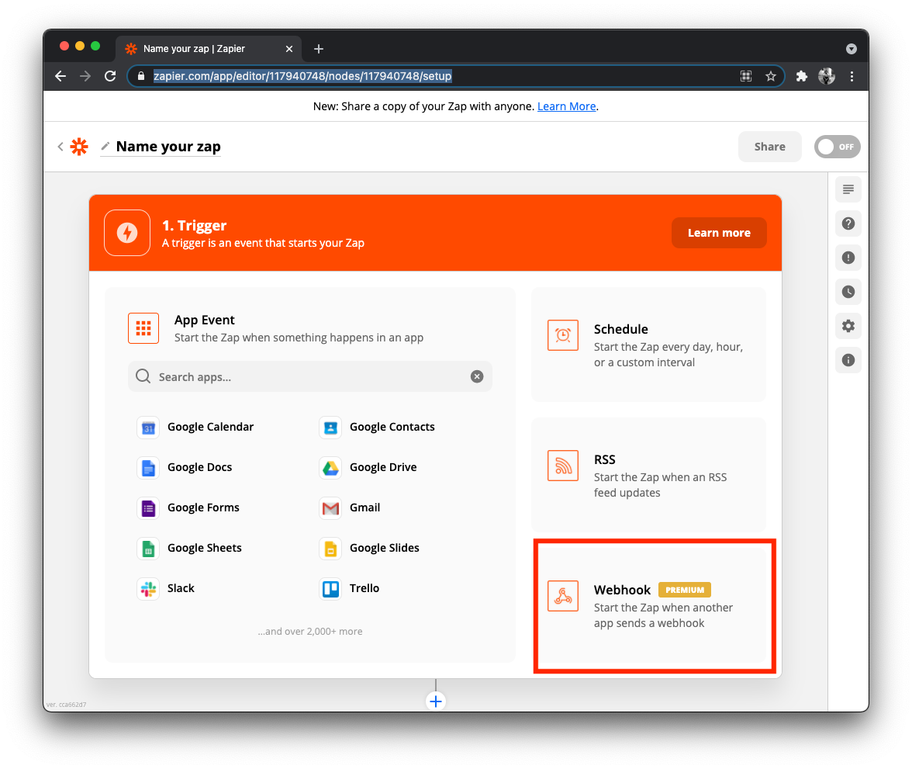The width and height of the screenshot is (912, 769).
Task: Click the address bar QR/grid icon
Action: point(746,76)
